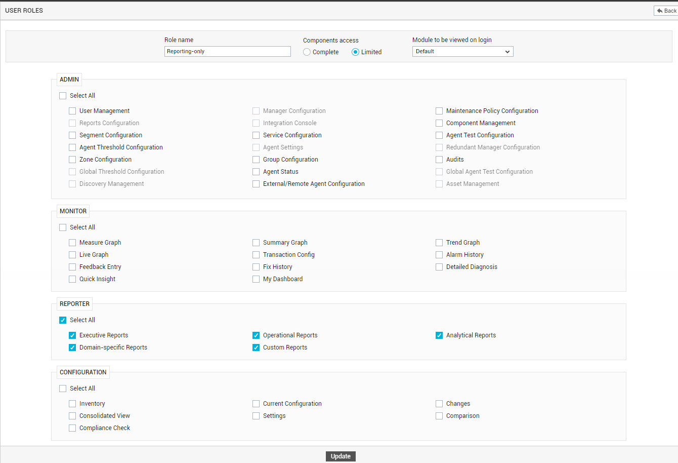Enable Service Configuration checkbox
The height and width of the screenshot is (463, 678).
pos(256,135)
